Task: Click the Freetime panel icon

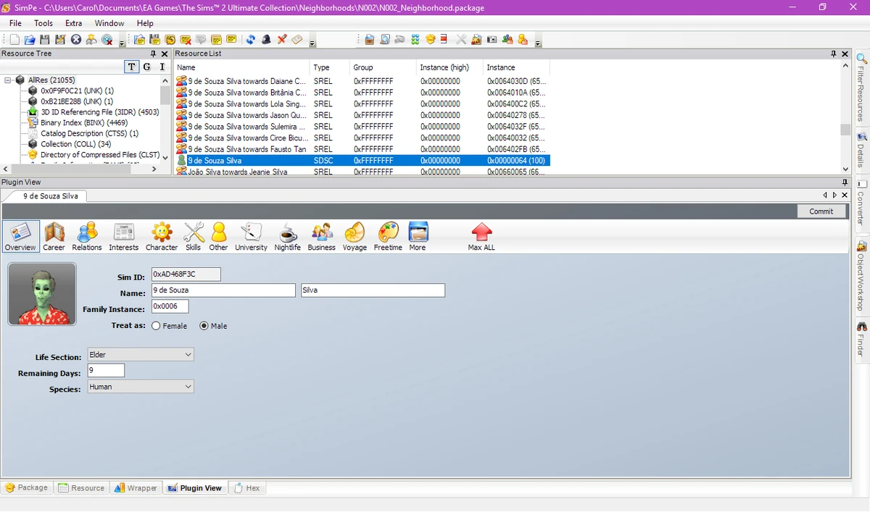Action: 388,235
